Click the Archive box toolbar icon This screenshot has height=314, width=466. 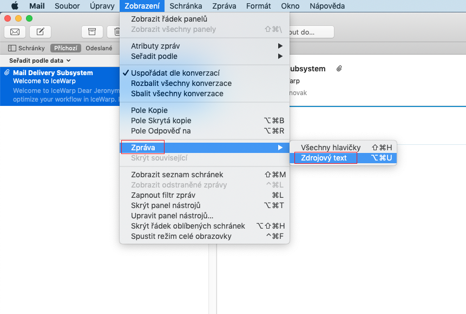(x=92, y=32)
